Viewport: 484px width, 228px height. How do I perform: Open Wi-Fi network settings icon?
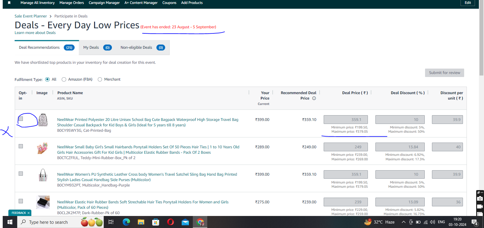click(x=426, y=222)
